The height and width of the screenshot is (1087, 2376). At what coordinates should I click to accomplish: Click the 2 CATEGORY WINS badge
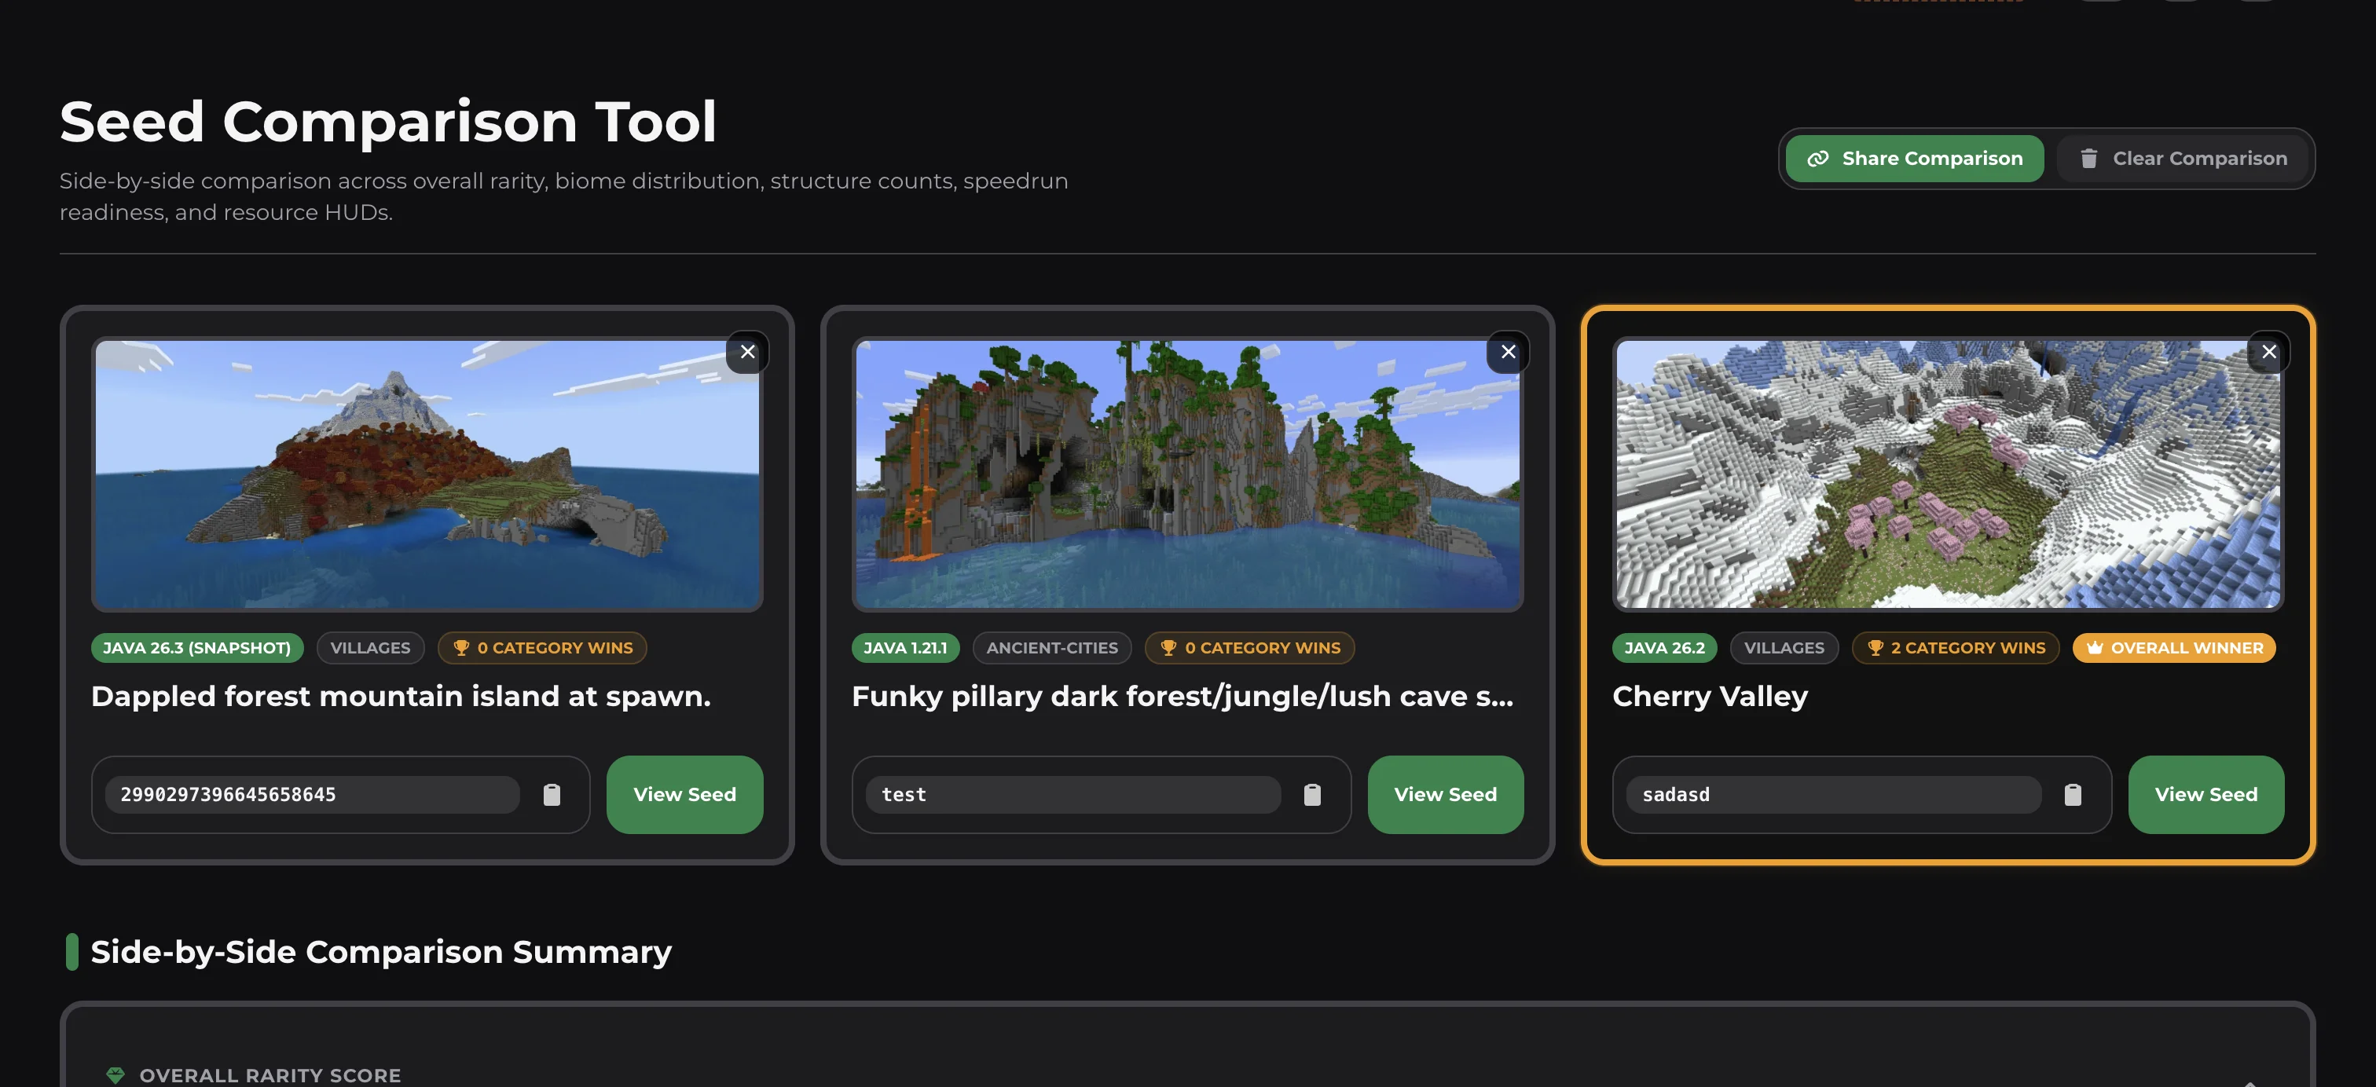click(x=1956, y=648)
